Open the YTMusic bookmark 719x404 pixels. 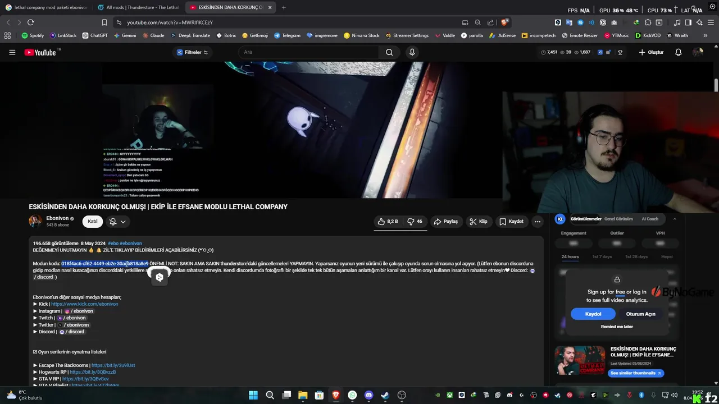(x=617, y=35)
